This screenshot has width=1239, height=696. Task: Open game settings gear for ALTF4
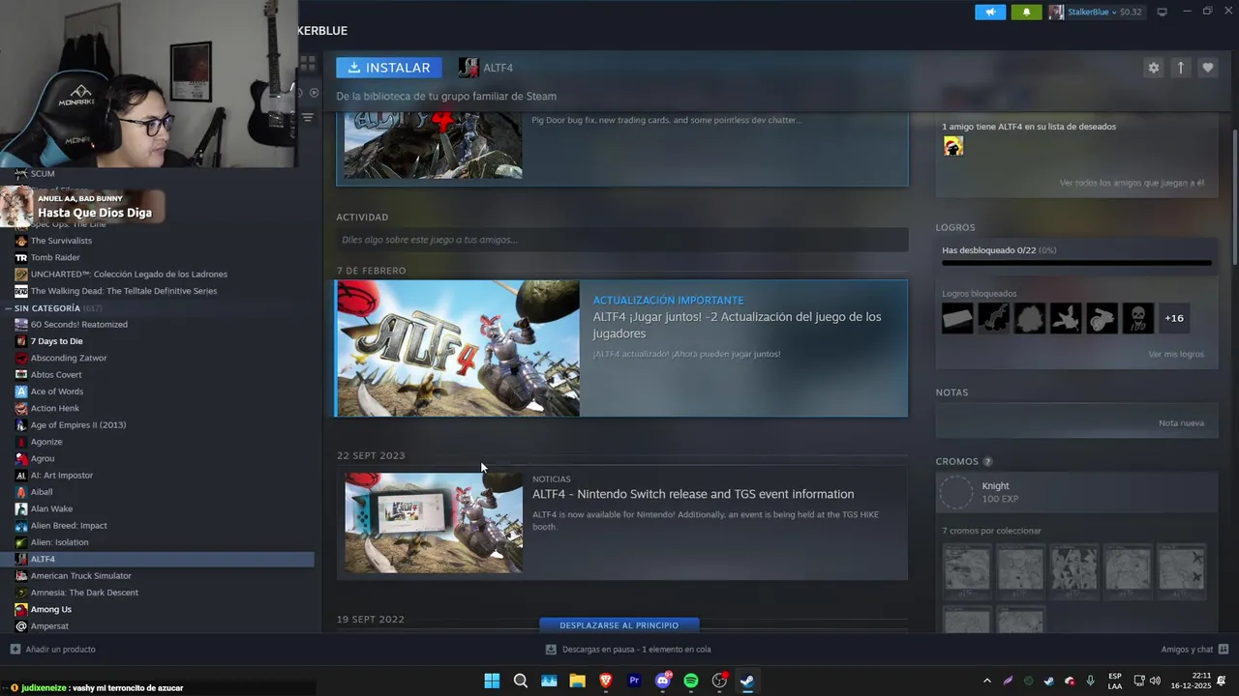click(1153, 68)
